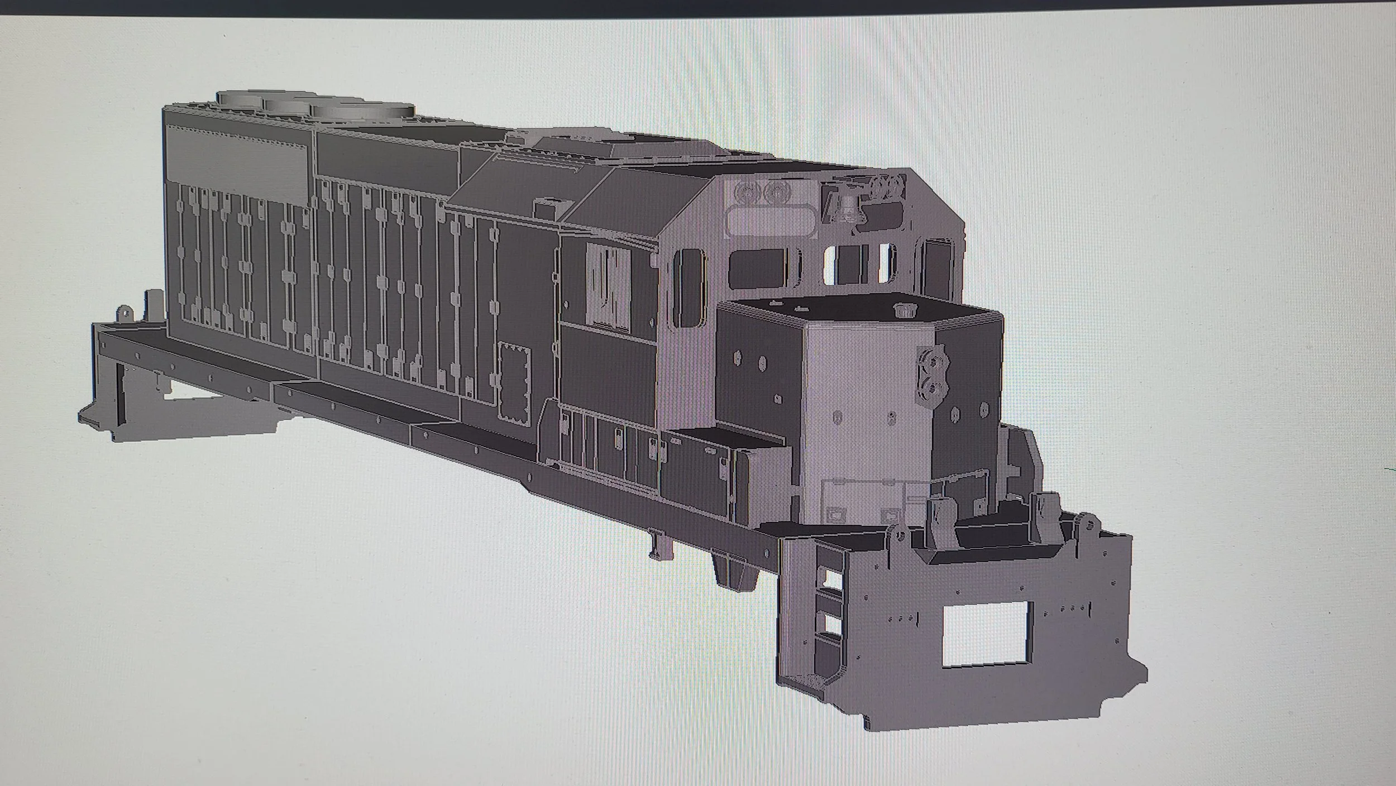The image size is (1396, 786).
Task: Click the front radiator fan on the roof
Action: coord(362,111)
